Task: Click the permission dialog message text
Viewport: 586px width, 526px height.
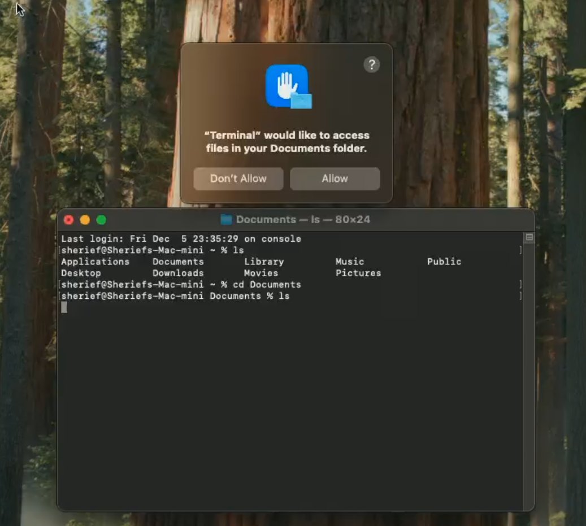Action: pos(286,142)
